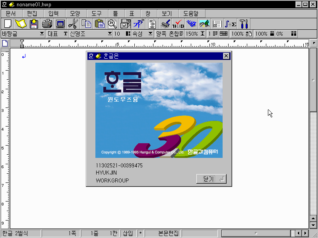Screen dimensions: 318x238
Task: Open the 틀 menu
Action: (115, 13)
